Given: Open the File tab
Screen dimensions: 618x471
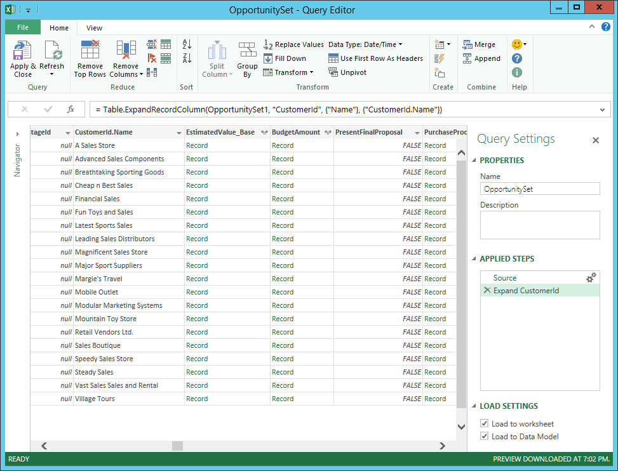Looking at the screenshot, I should tap(23, 27).
